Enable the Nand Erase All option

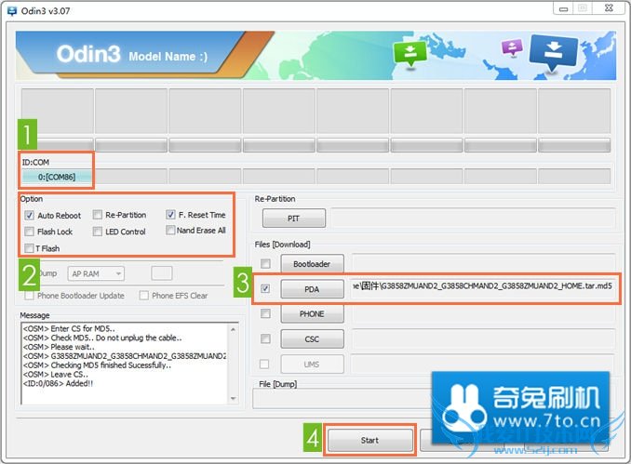pos(170,230)
